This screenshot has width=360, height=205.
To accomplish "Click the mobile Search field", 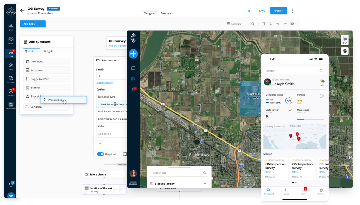I will 294,71.
